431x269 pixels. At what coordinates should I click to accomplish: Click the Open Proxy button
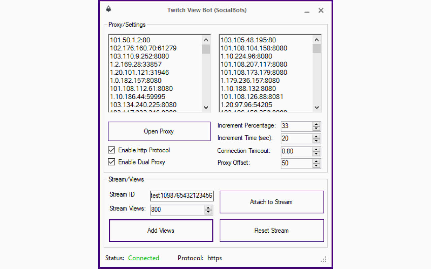pyautogui.click(x=159, y=131)
